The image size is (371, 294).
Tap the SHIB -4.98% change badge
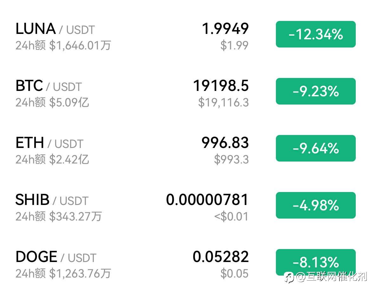pyautogui.click(x=316, y=205)
